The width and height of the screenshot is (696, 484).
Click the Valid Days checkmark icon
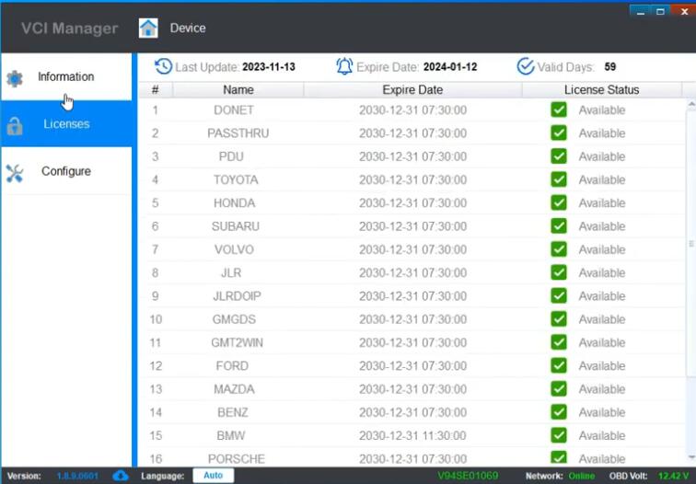tap(526, 66)
